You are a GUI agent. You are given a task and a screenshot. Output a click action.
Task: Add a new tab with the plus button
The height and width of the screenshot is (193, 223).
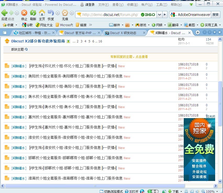pos(198,32)
